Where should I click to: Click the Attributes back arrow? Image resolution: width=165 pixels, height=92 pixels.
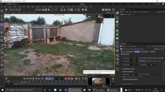149,46
